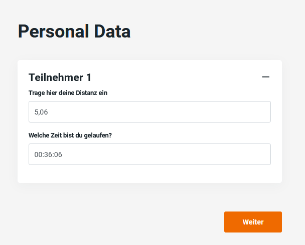Click the Weiter button
The image size is (305, 245).
tap(253, 222)
